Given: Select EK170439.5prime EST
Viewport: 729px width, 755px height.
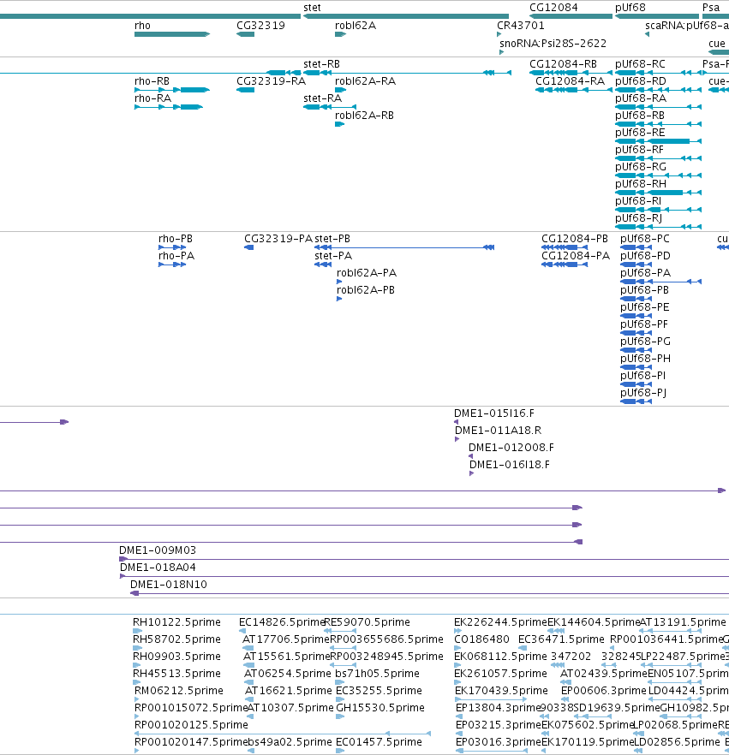Looking at the screenshot, I should [491, 699].
